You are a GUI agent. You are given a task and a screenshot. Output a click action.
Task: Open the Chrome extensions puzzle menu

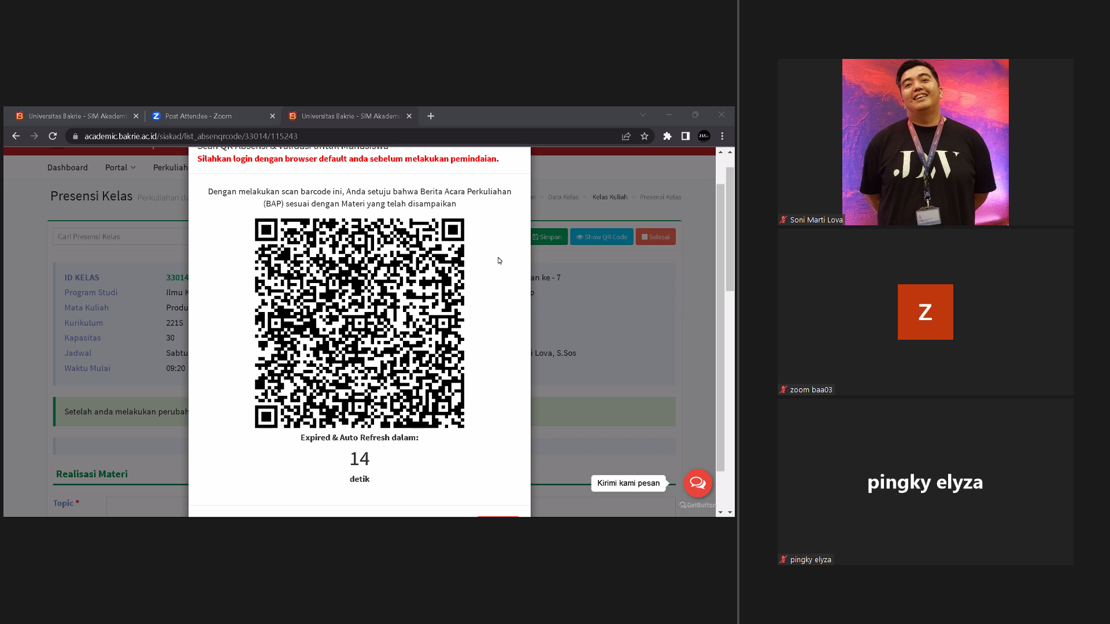pyautogui.click(x=667, y=136)
